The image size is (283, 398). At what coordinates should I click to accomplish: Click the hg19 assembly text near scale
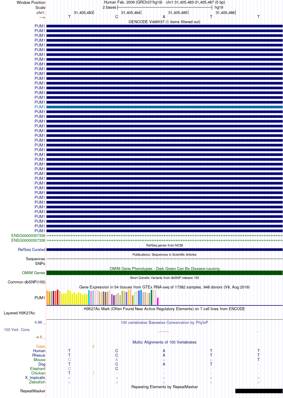pos(219,7)
